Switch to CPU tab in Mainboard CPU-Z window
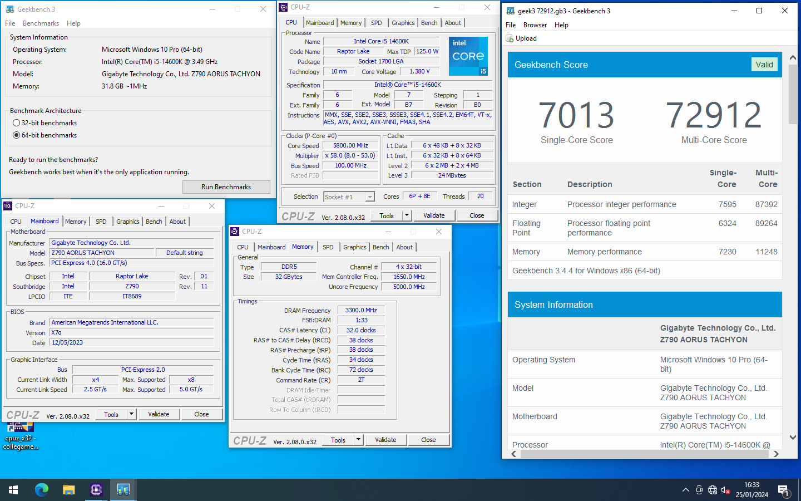This screenshot has height=501, width=801. tap(16, 222)
